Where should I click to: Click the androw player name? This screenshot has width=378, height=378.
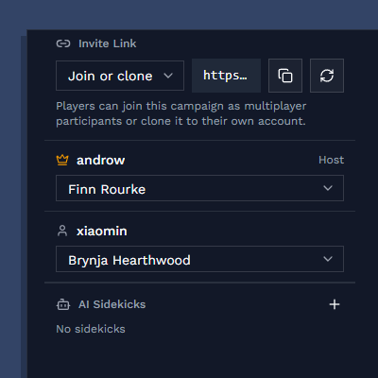pos(101,161)
